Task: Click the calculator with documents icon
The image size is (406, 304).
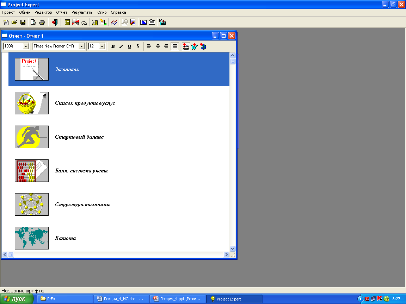Action: click(x=162, y=23)
